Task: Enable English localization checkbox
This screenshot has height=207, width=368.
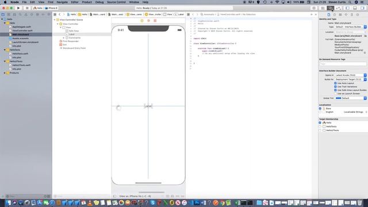Action: [320, 112]
